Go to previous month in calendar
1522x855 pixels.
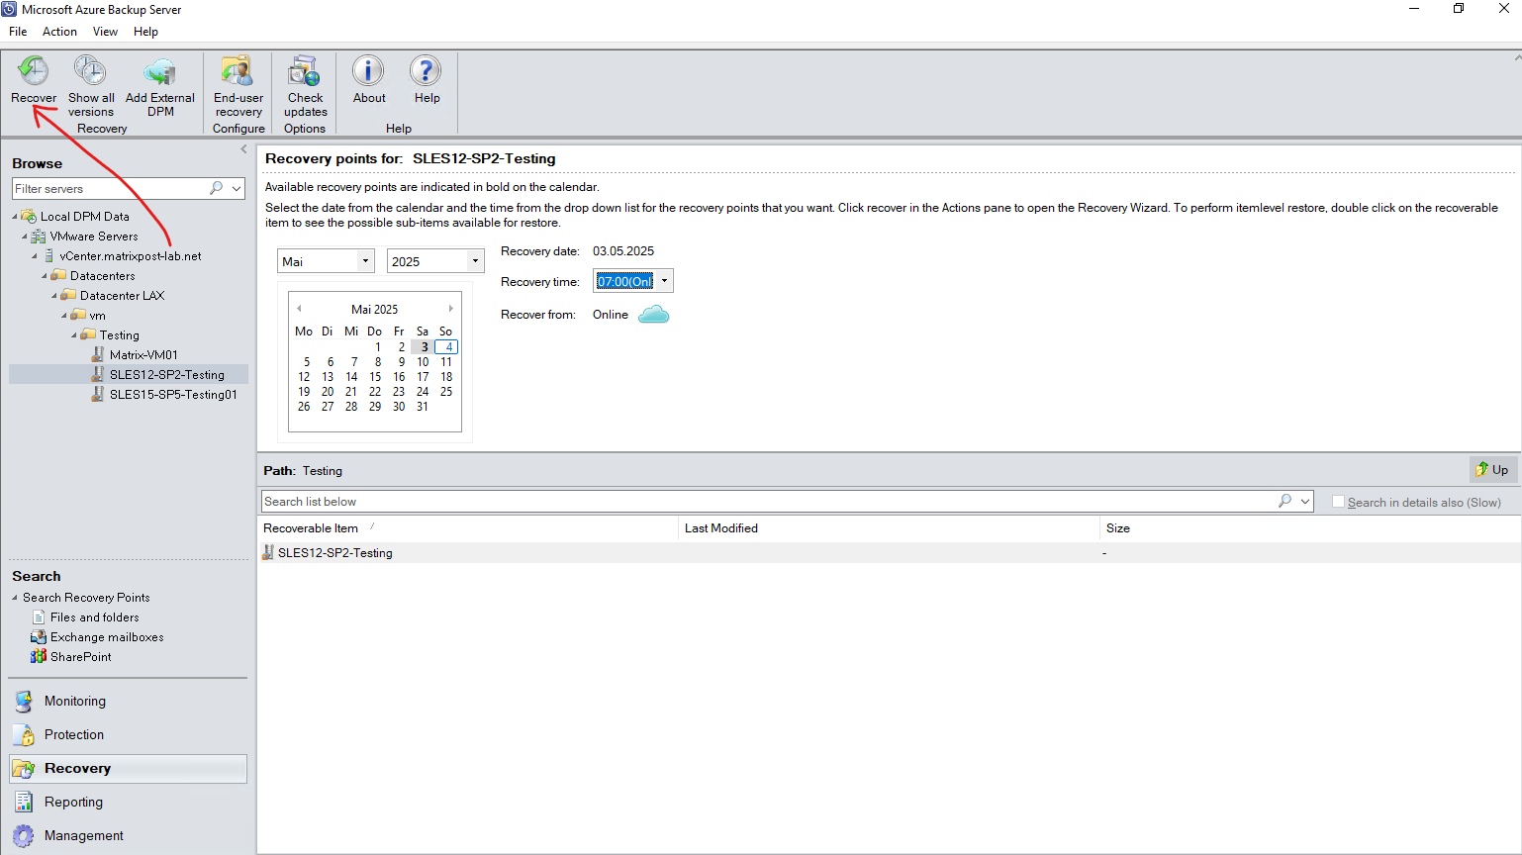tap(299, 309)
